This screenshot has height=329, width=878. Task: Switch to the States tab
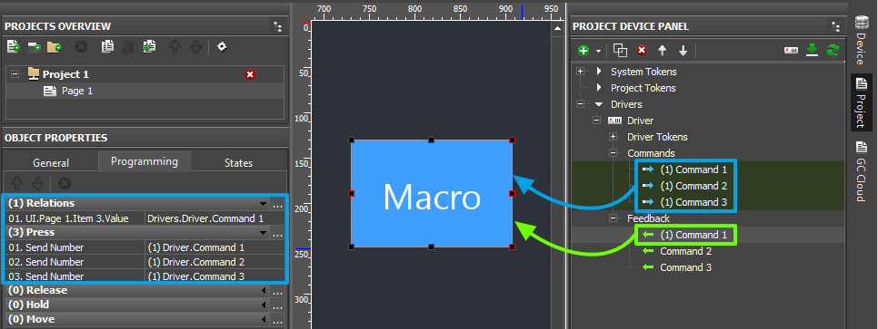238,163
